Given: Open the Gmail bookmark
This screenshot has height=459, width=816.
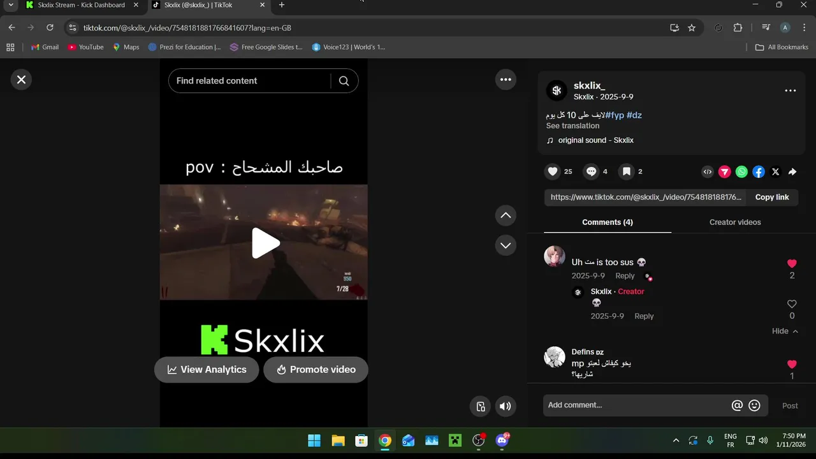Looking at the screenshot, I should [x=45, y=47].
